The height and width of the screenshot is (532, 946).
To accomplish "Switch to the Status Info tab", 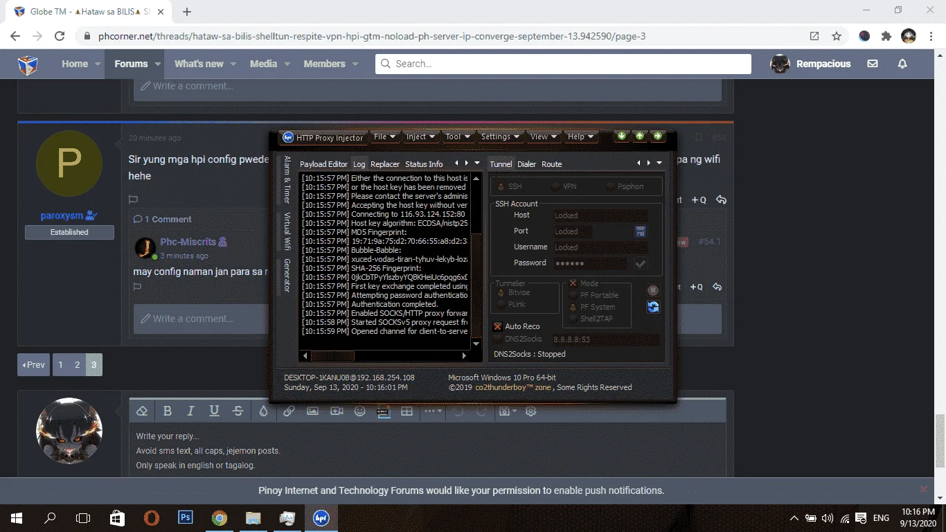I will [424, 164].
